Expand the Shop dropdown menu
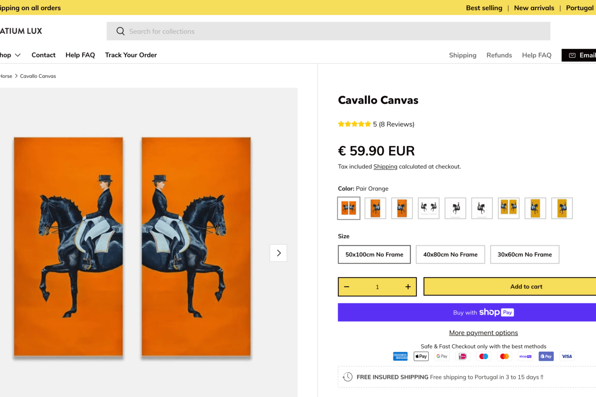The height and width of the screenshot is (397, 596). (10, 55)
